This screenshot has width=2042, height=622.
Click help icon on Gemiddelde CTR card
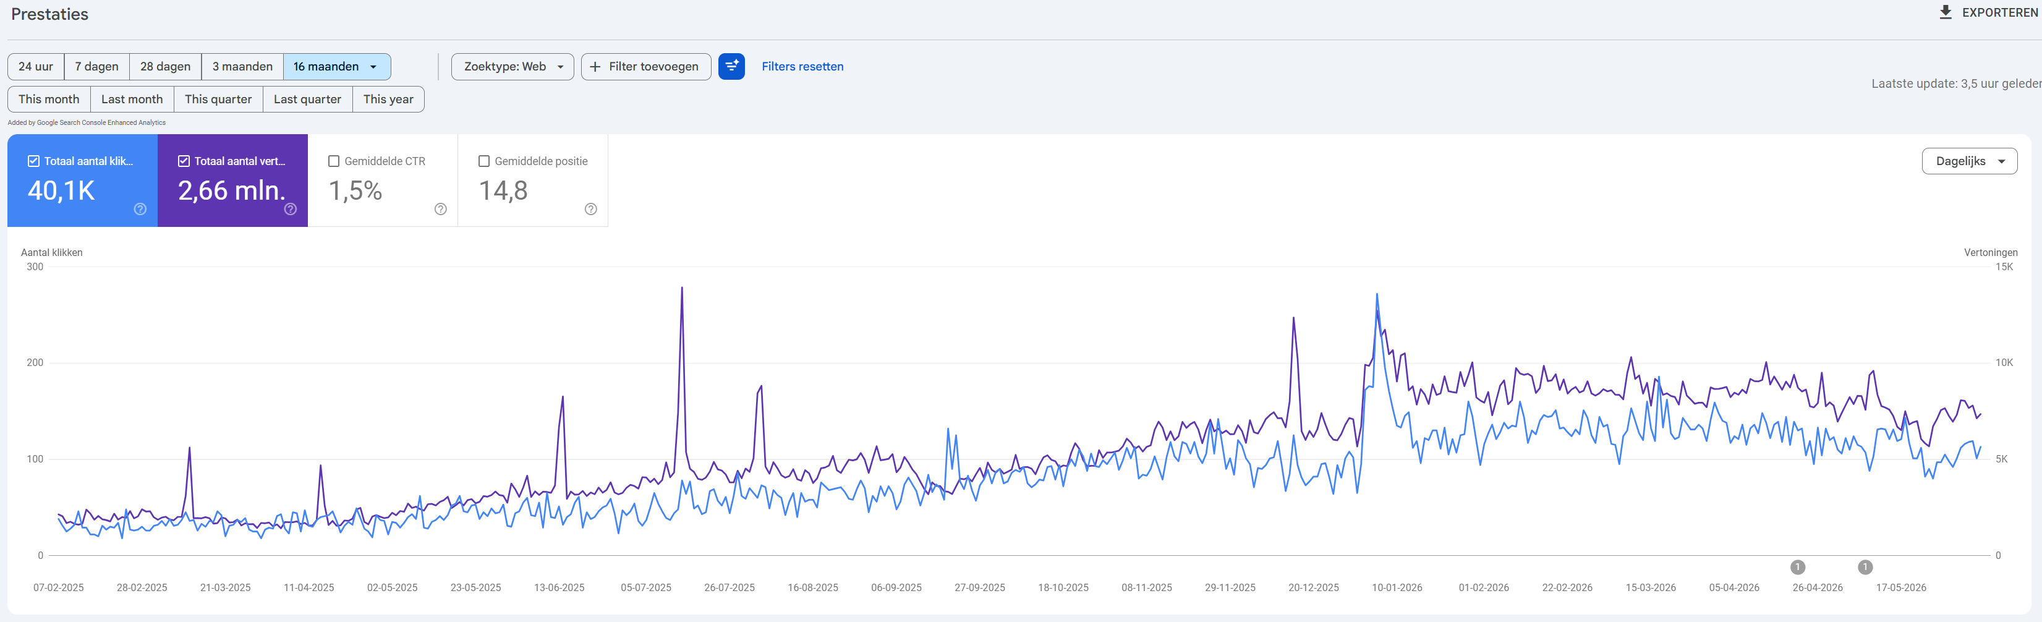pos(441,209)
